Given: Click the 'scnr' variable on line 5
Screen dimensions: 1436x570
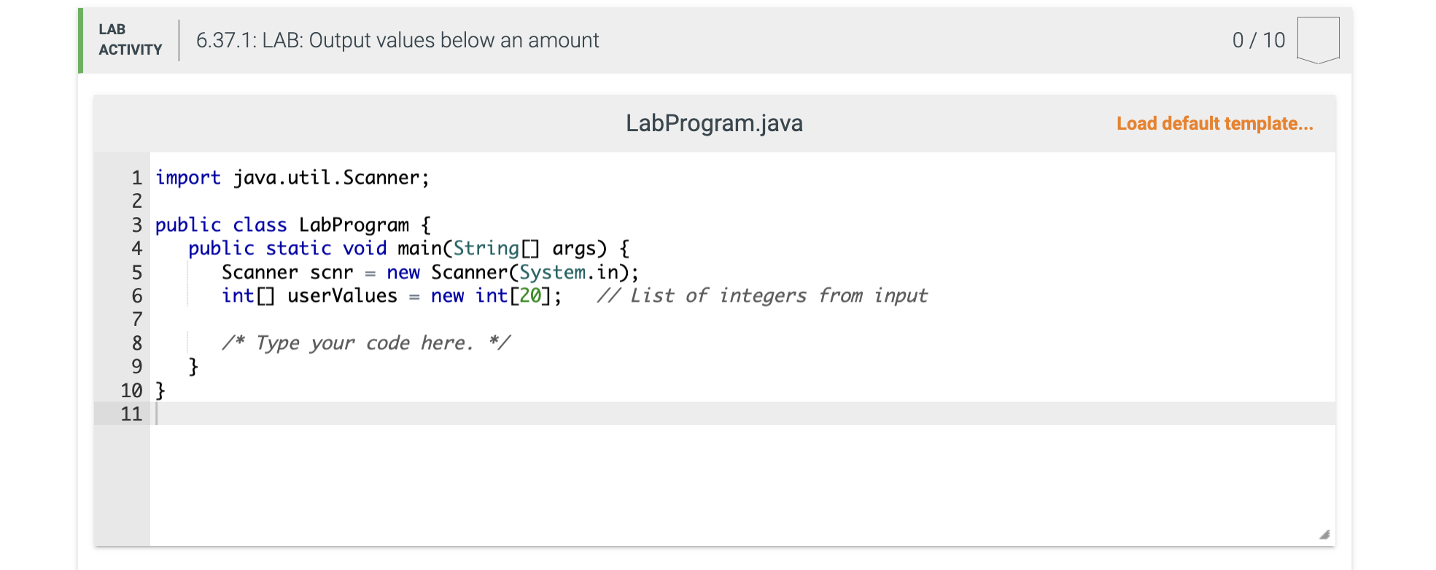Looking at the screenshot, I should 331,272.
